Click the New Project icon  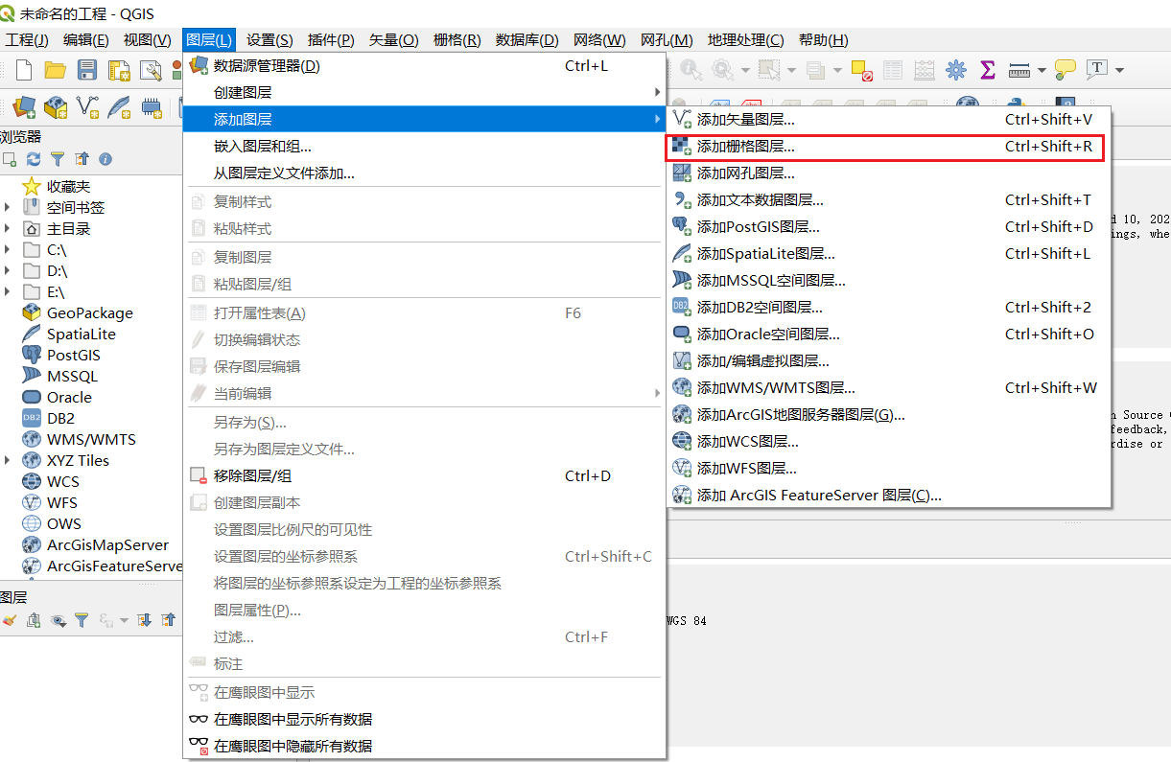coord(24,70)
